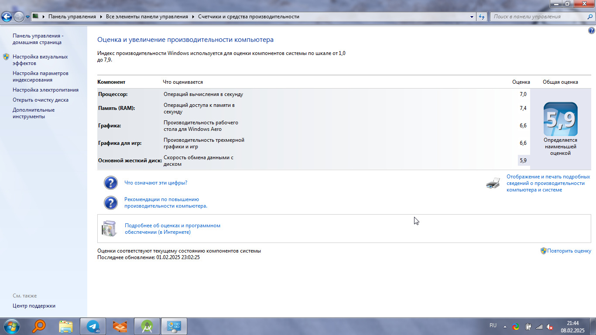Click shield icon beside 'Повторить оценку'
Image resolution: width=596 pixels, height=335 pixels.
click(x=544, y=251)
